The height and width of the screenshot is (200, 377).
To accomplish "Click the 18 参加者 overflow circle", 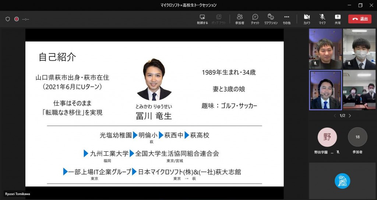I will pos(357,137).
